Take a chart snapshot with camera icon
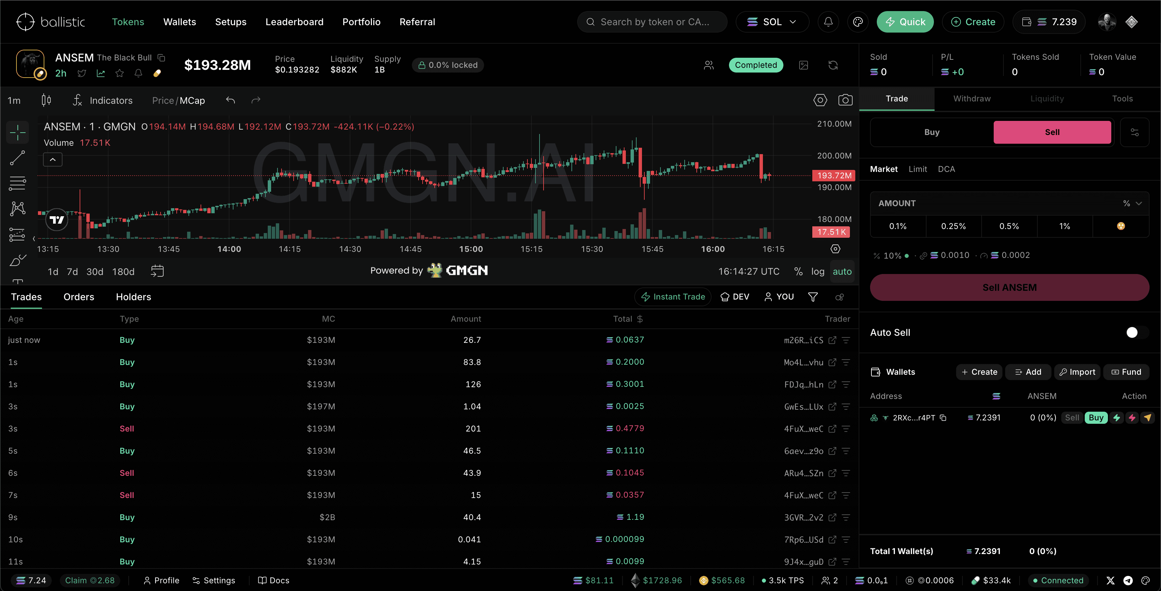Screen dimensions: 1161x591 pyautogui.click(x=845, y=100)
